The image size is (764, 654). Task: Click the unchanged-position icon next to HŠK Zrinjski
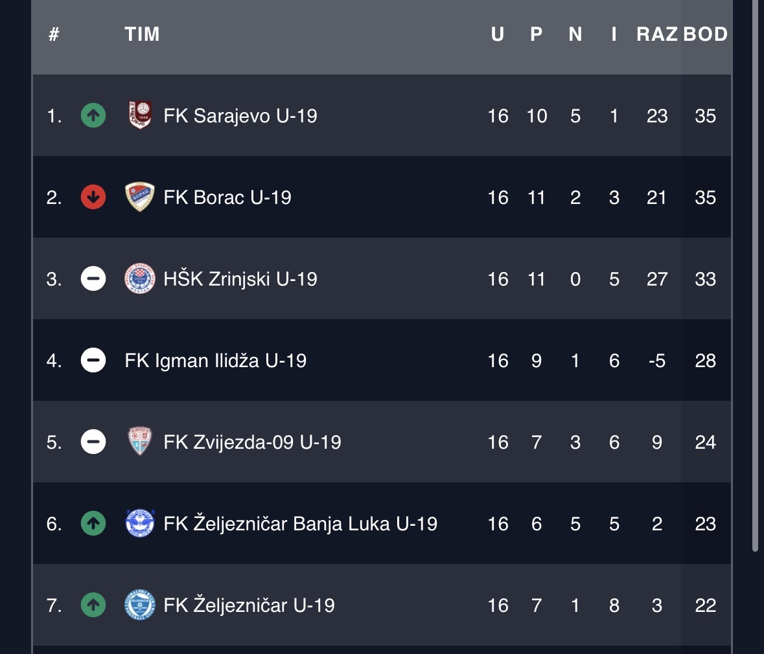click(93, 279)
